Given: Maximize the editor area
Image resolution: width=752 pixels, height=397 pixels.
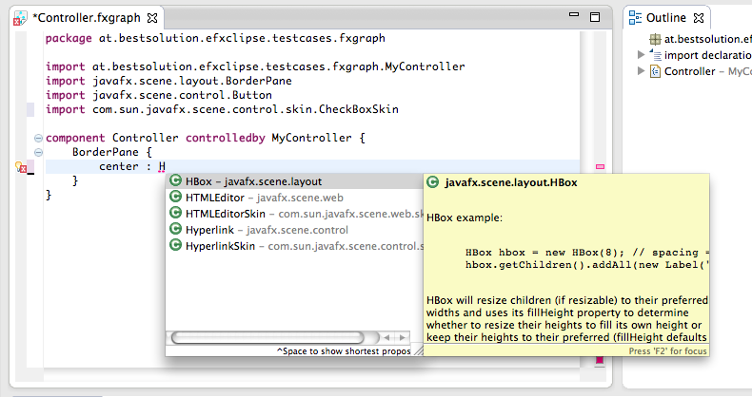Looking at the screenshot, I should pyautogui.click(x=596, y=15).
